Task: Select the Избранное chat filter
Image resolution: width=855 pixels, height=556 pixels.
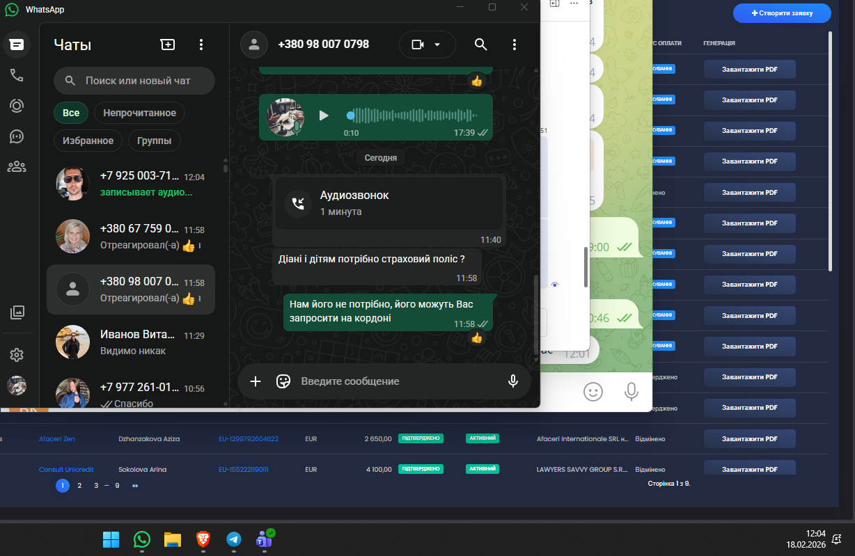Action: 88,141
